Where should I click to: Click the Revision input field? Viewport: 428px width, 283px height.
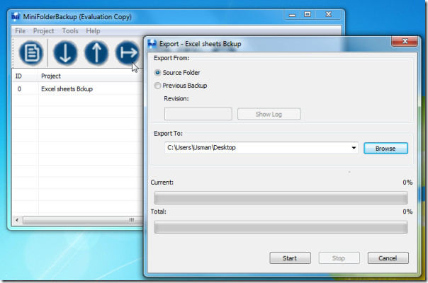click(x=198, y=114)
